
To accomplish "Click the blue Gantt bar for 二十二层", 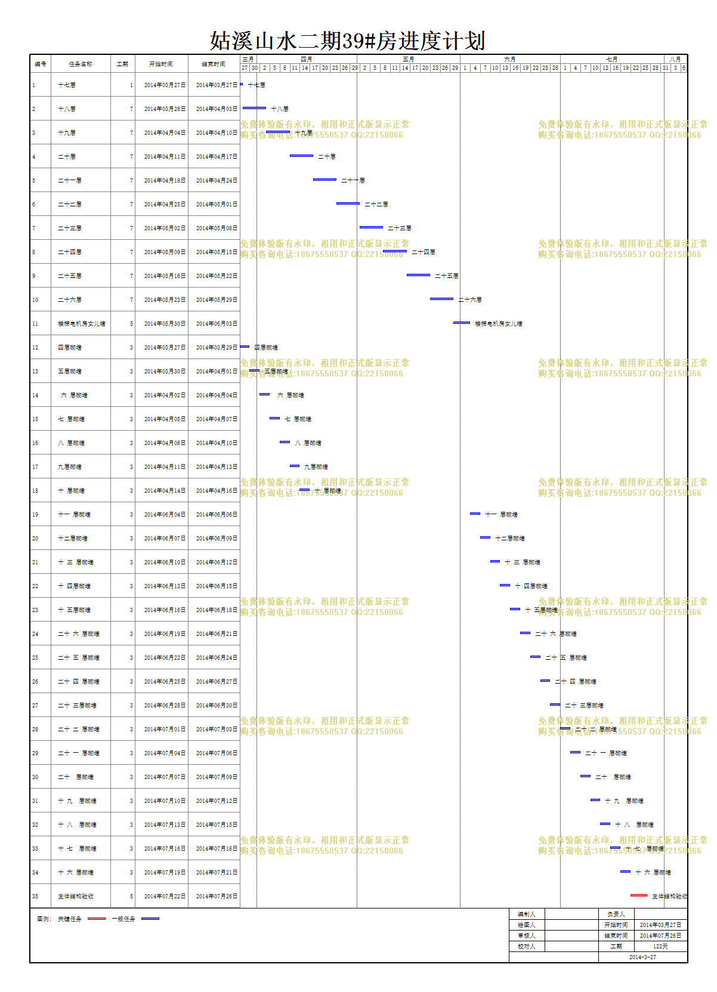I will point(348,203).
